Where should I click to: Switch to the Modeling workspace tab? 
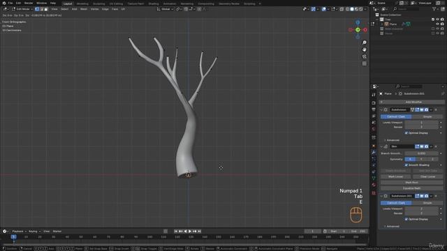pyautogui.click(x=82, y=3)
